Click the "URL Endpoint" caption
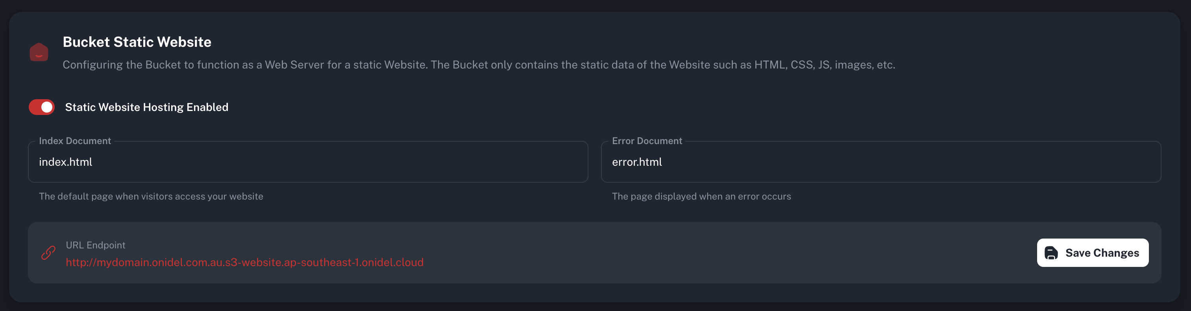The width and height of the screenshot is (1191, 311). pyautogui.click(x=95, y=245)
